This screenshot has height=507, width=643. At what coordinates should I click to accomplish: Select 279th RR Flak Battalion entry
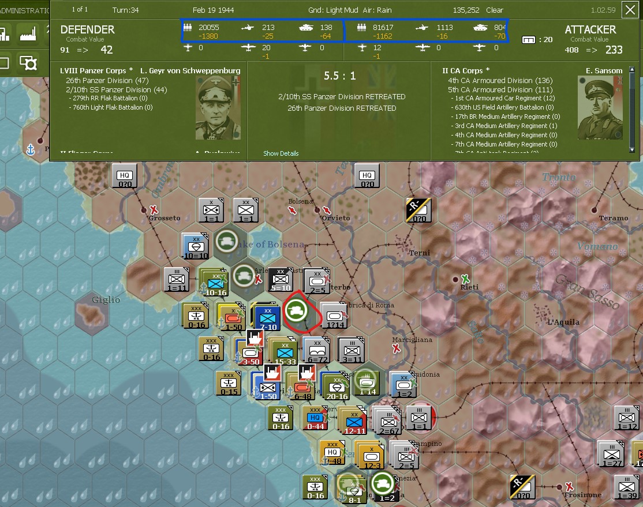click(x=109, y=99)
